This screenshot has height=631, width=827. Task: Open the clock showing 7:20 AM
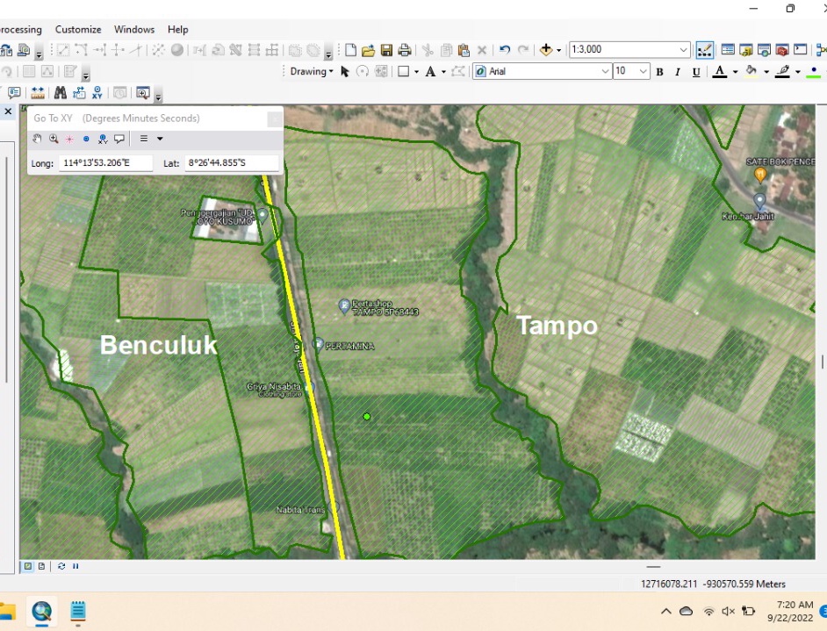791,611
